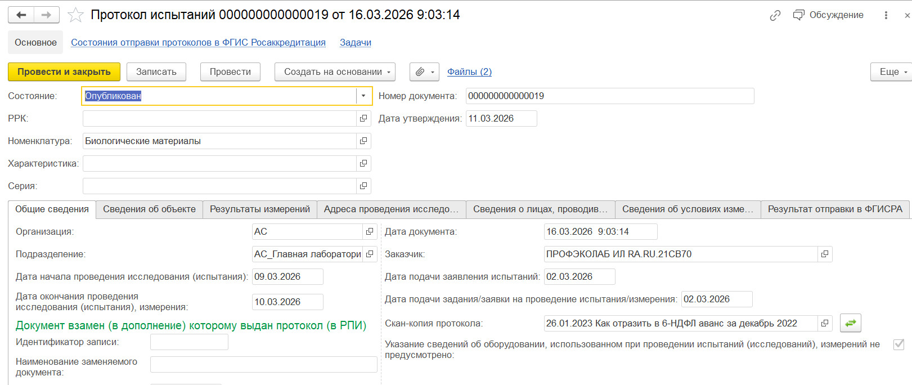Click the Номенклатура field Биологические материалы
Image resolution: width=912 pixels, height=385 pixels.
point(219,141)
